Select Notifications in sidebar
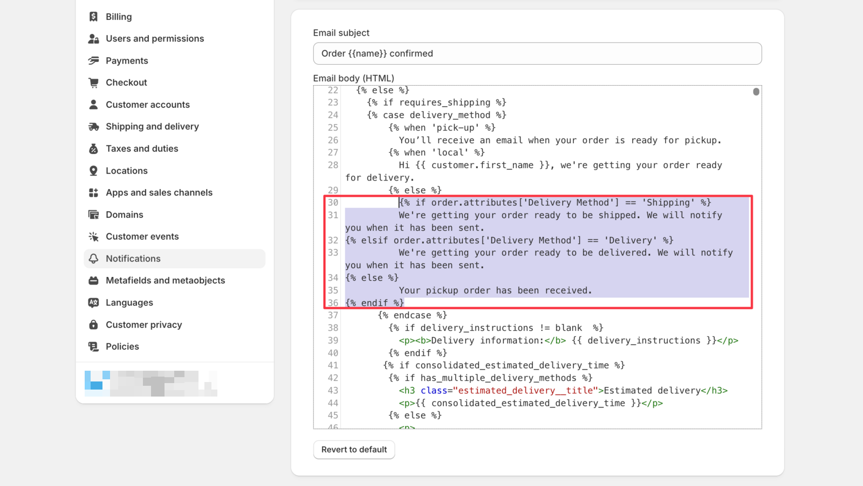863x486 pixels. coord(174,259)
